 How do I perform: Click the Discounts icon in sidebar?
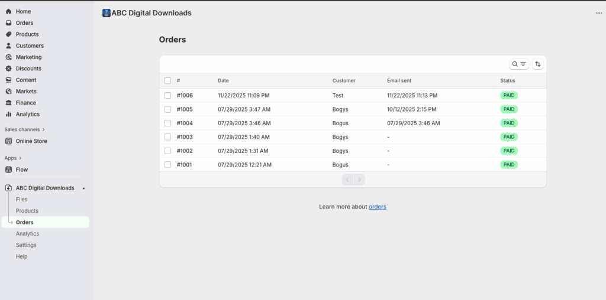[8, 69]
